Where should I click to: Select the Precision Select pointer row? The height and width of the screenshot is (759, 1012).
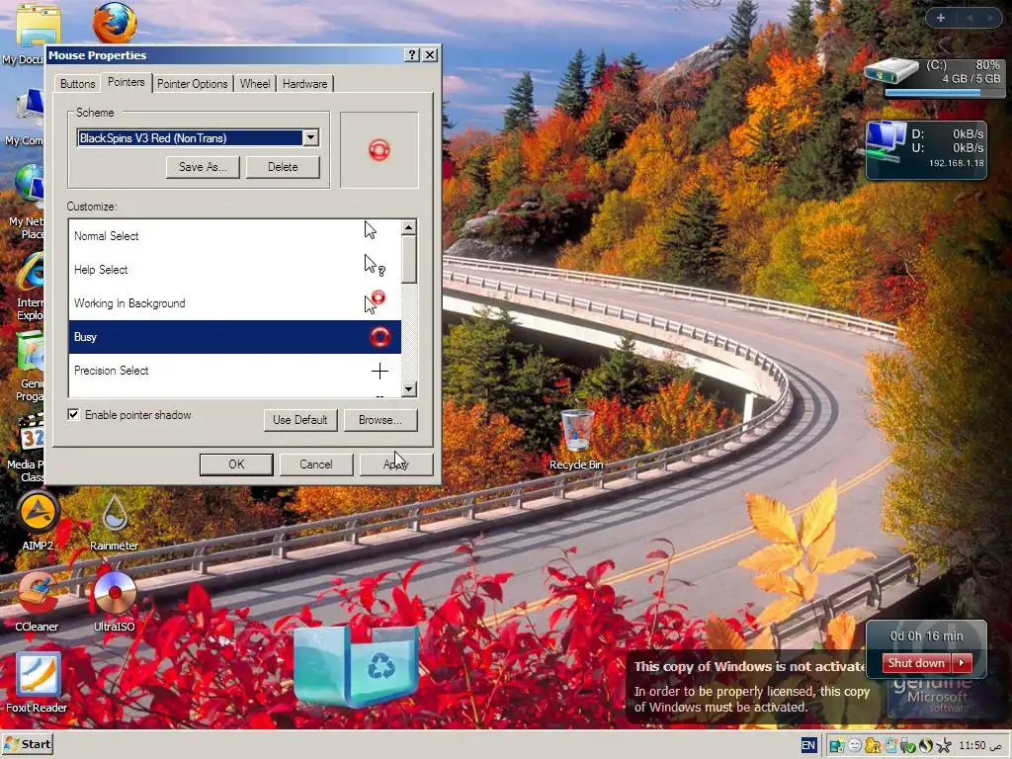click(234, 371)
